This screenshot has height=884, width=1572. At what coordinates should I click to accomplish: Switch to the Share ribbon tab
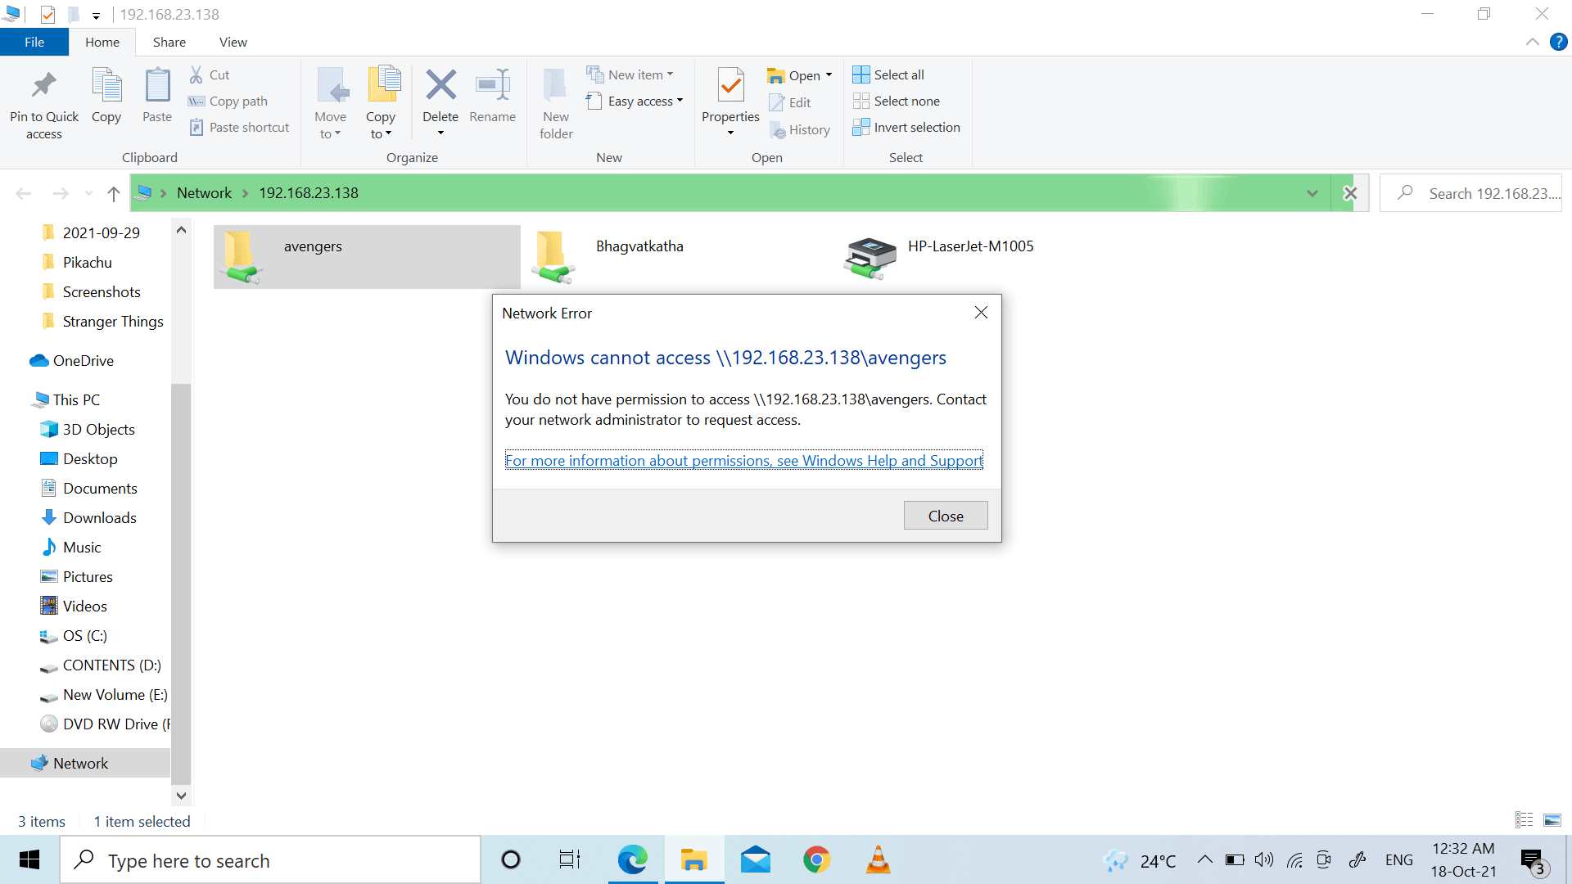coord(169,42)
